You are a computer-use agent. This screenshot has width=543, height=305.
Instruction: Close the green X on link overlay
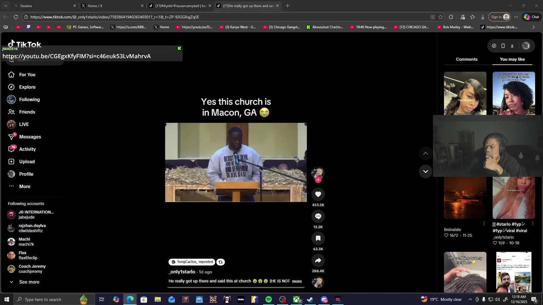point(179,48)
